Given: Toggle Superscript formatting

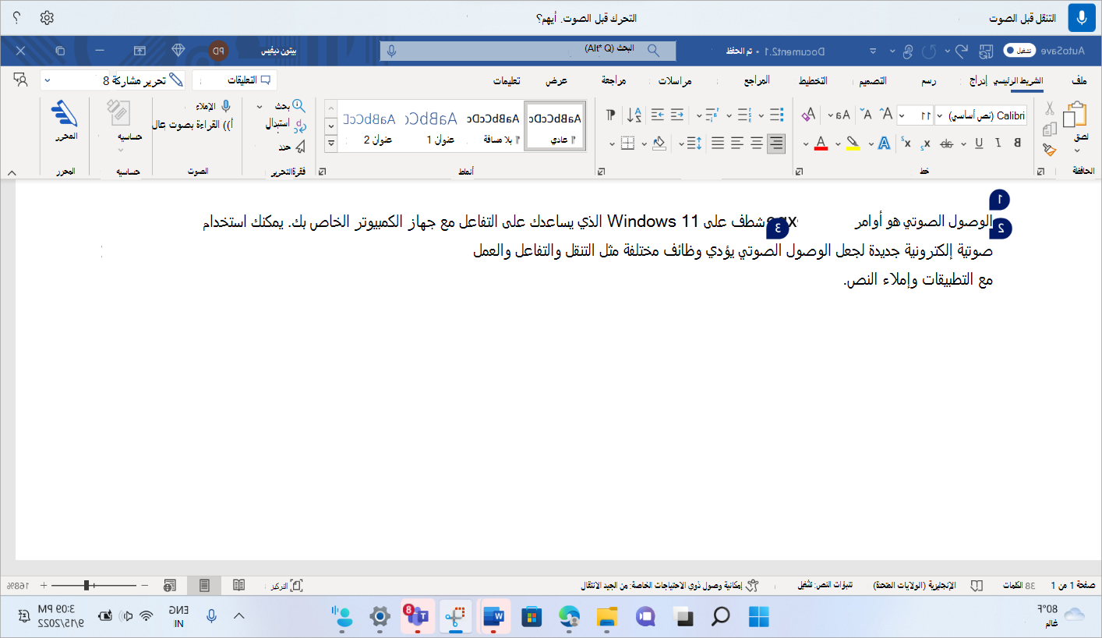Looking at the screenshot, I should 906,143.
